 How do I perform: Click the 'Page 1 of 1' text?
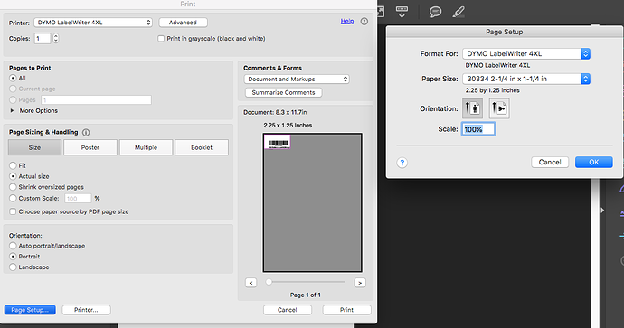(306, 295)
